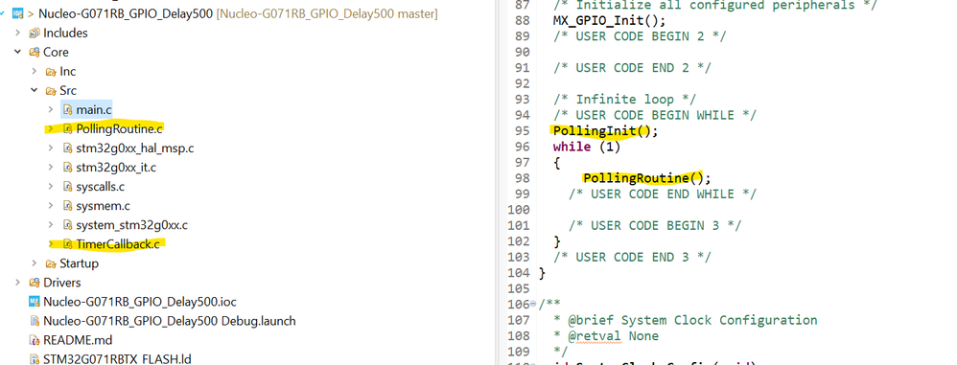The image size is (957, 365).
Task: Click the Src folder icon
Action: click(x=51, y=91)
